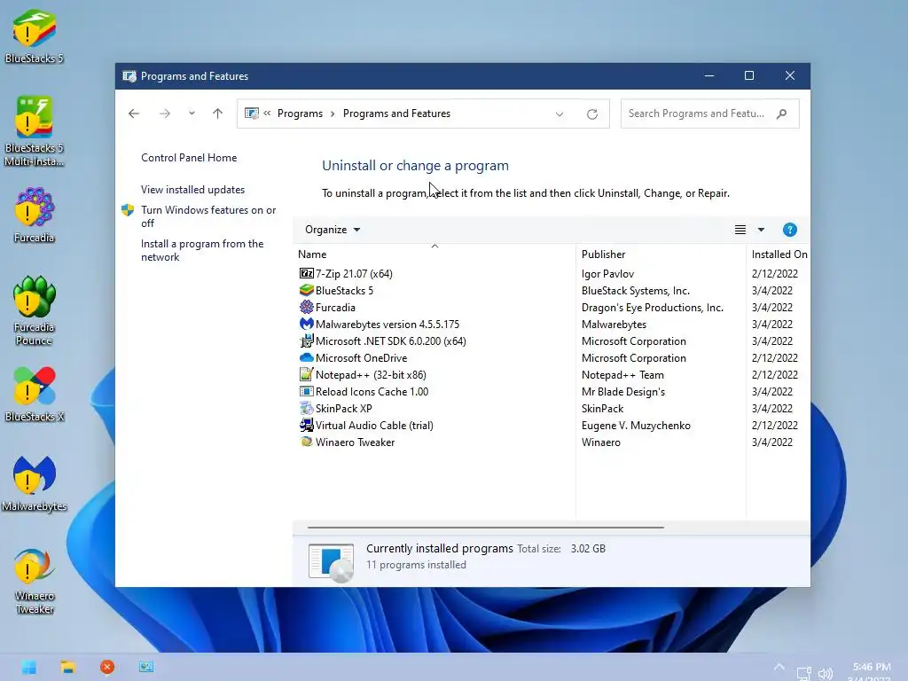This screenshot has width=908, height=681.
Task: Click publisher Igor Pavlov cell
Action: coord(607,273)
